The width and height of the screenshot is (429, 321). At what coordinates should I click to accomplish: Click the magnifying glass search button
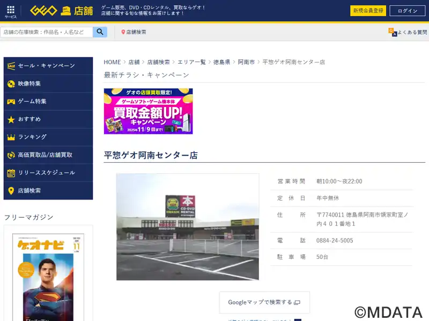tap(100, 32)
